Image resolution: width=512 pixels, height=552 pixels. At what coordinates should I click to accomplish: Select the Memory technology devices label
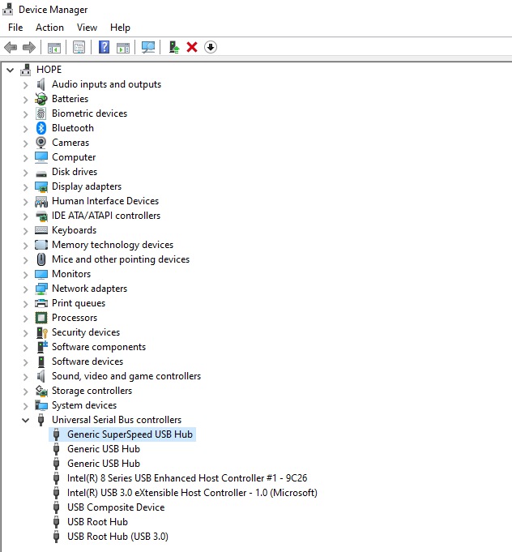point(113,245)
